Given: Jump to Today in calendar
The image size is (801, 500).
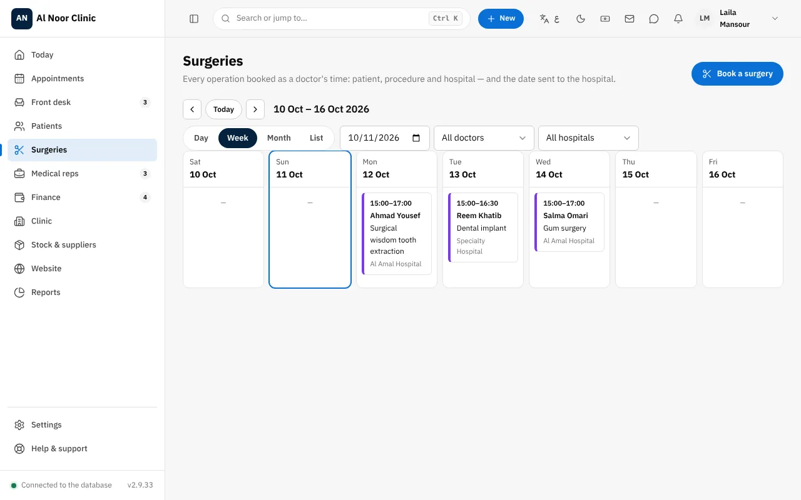Looking at the screenshot, I should click(x=223, y=109).
